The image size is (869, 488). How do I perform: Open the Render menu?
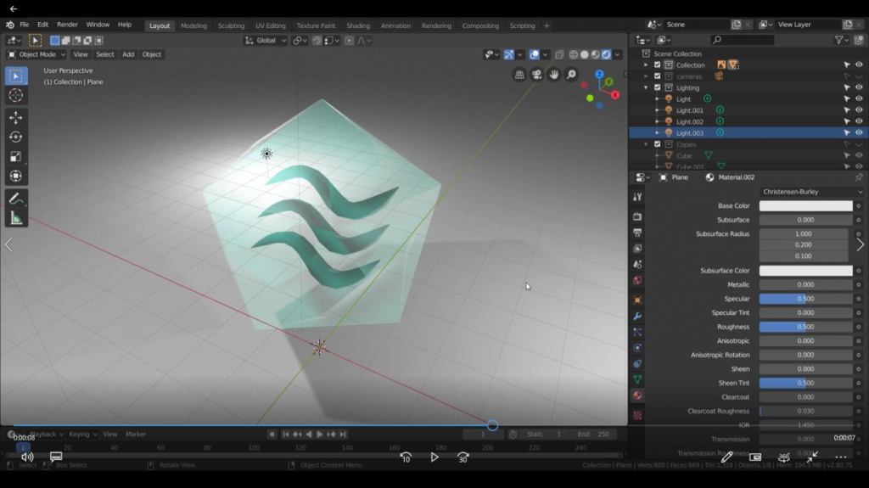(68, 25)
